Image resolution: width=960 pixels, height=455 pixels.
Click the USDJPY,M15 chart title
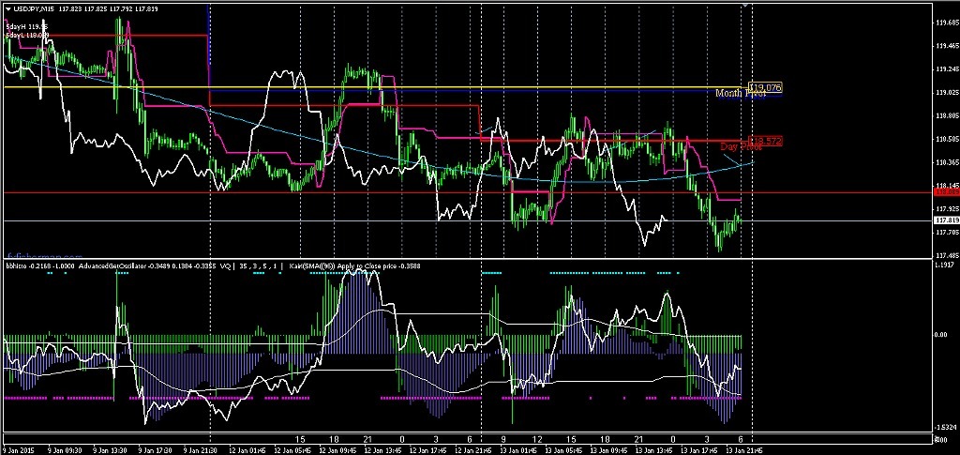coord(32,9)
